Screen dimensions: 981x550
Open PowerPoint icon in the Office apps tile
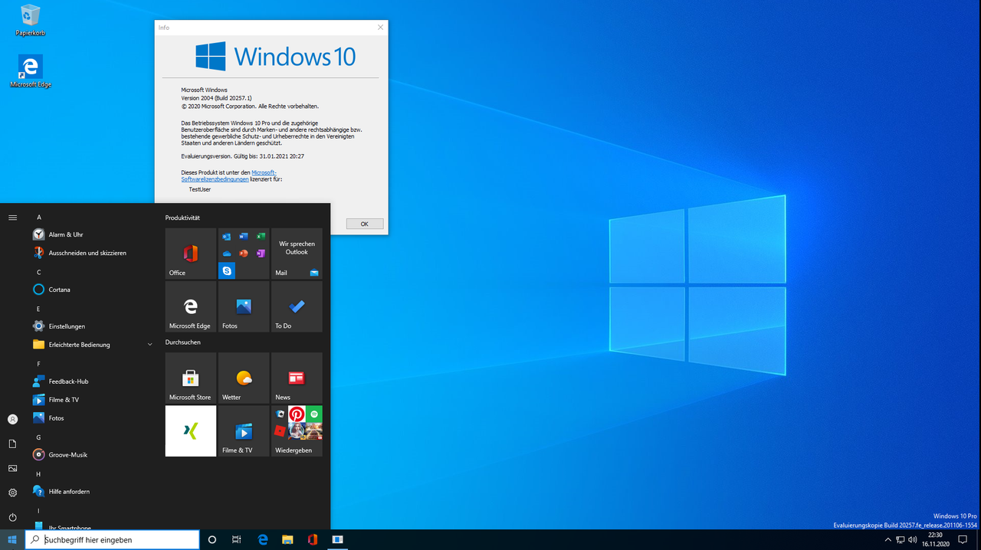click(x=244, y=254)
